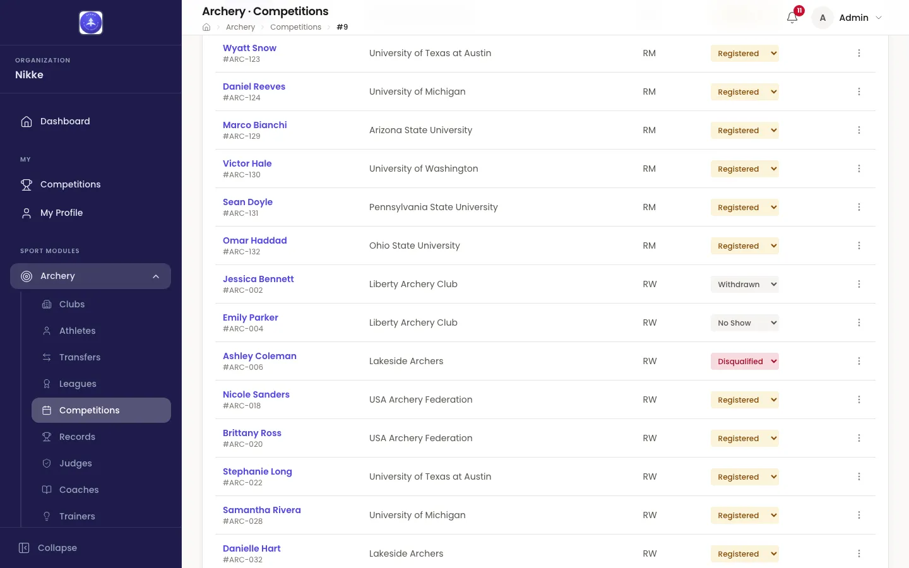Change Wyatt Snow's Registered status dropdown

point(745,54)
